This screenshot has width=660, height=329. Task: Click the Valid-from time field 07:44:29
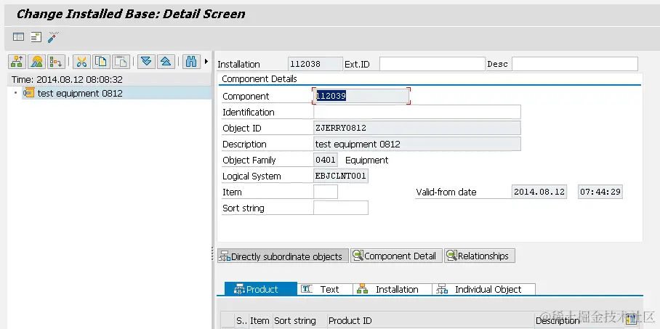[x=600, y=192]
